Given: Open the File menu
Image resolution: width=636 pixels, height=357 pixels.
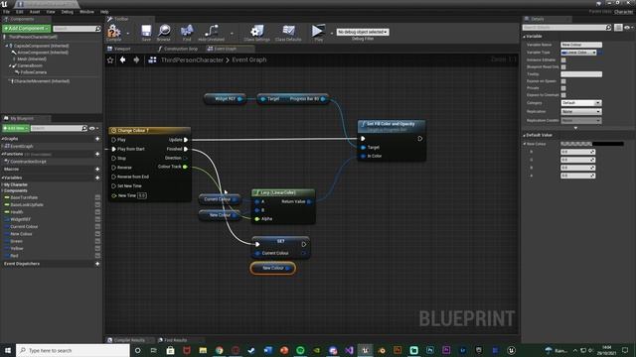Looking at the screenshot, I should (7, 12).
